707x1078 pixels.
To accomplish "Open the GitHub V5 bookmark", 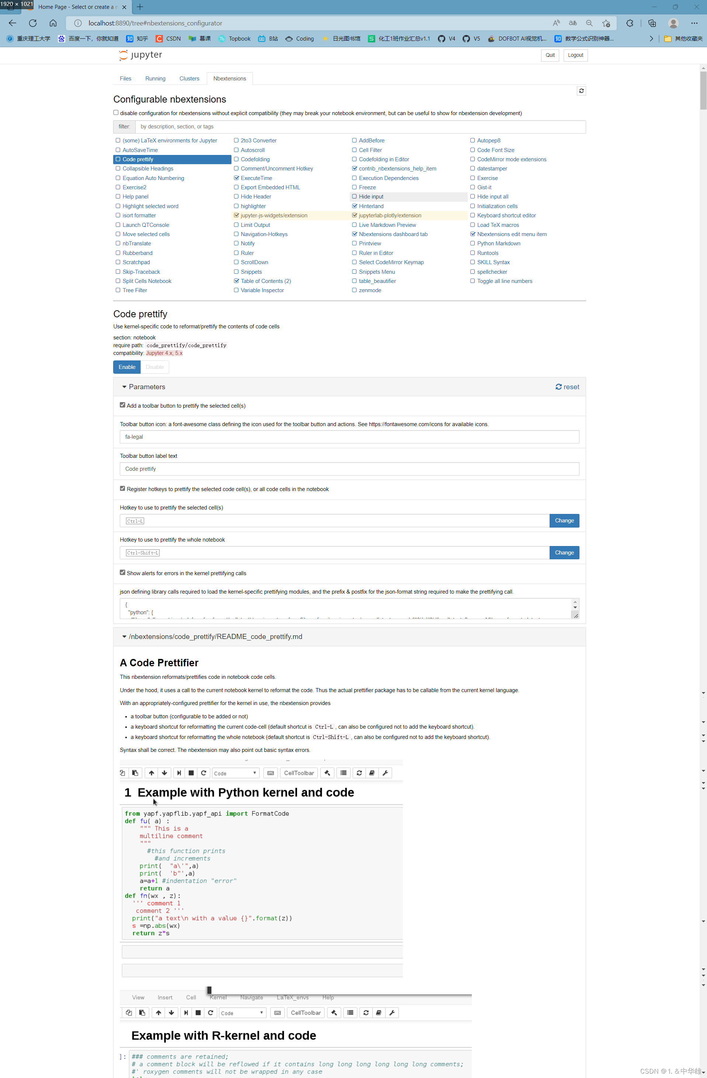I will click(471, 38).
